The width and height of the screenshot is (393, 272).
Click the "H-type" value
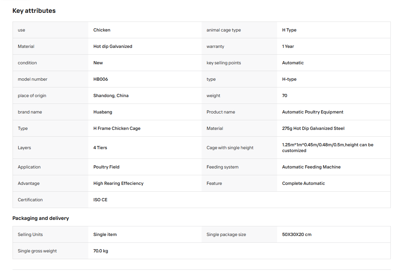point(289,79)
